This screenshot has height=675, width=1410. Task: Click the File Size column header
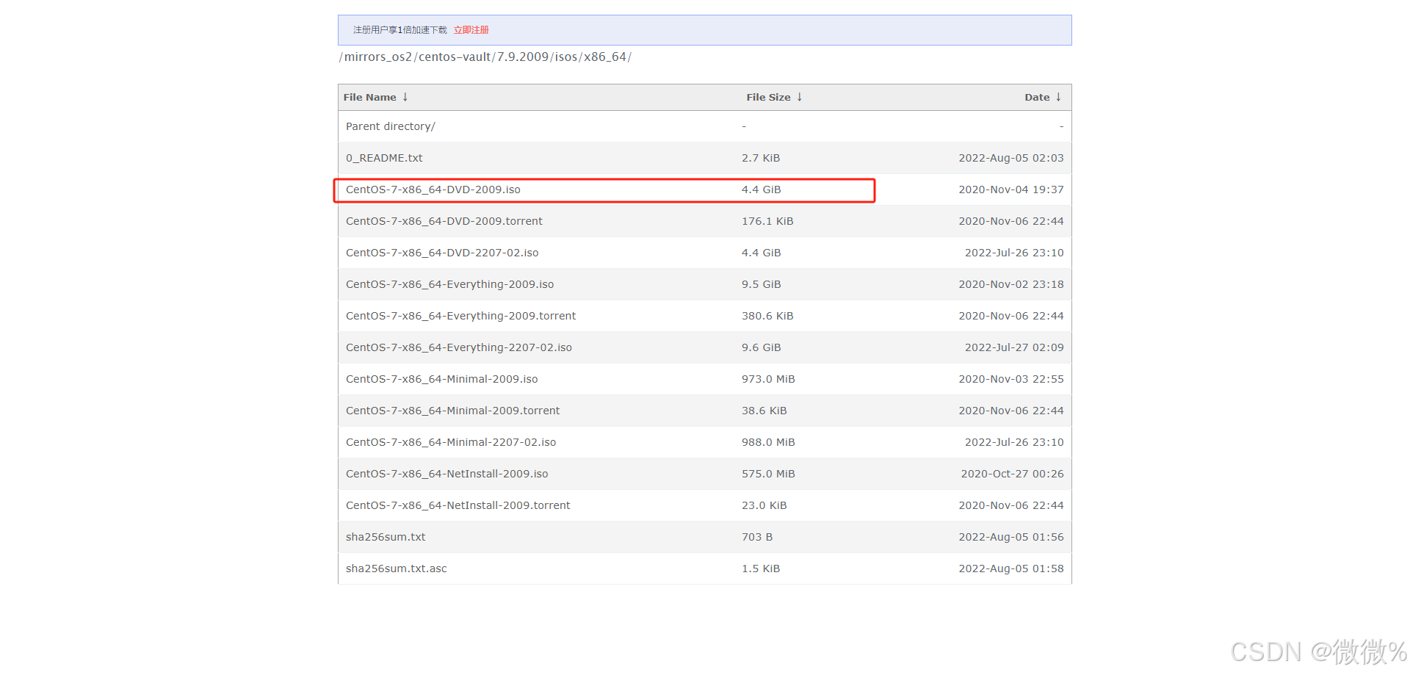tap(768, 97)
